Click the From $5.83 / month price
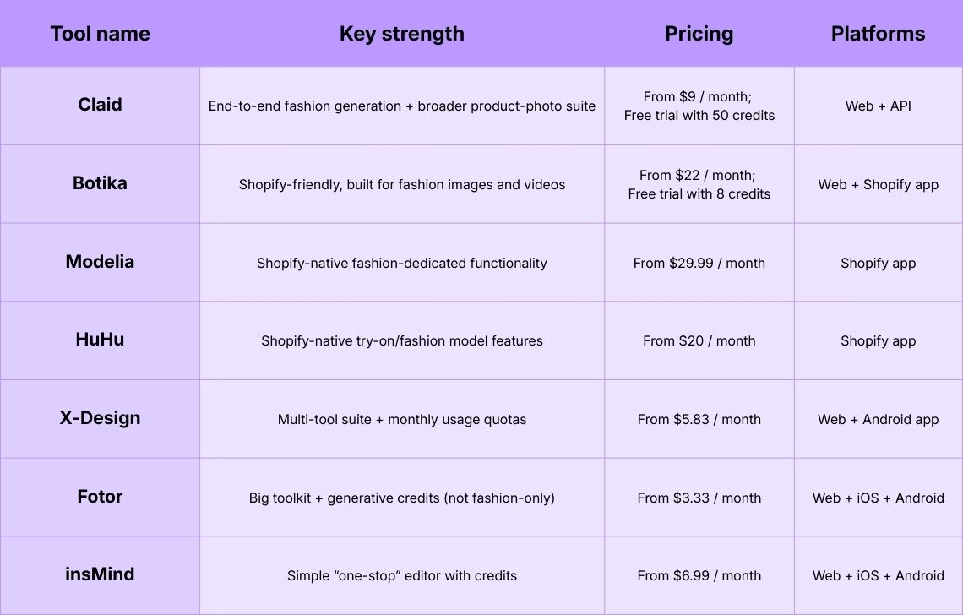 [x=699, y=420]
